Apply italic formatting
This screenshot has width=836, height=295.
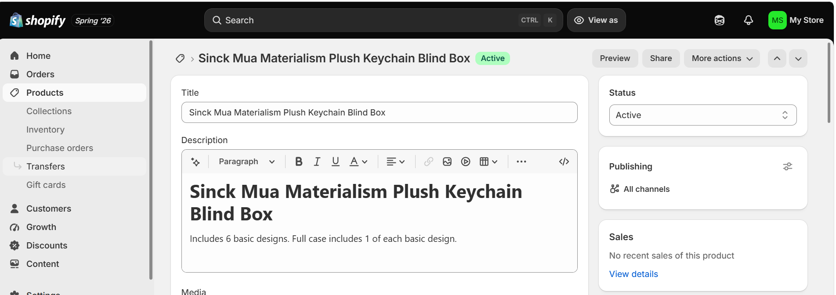(x=317, y=162)
